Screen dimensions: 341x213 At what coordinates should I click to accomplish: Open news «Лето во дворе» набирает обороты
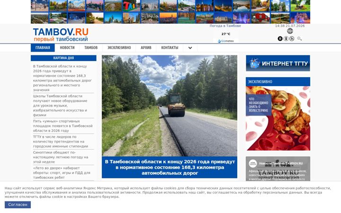click(x=63, y=173)
